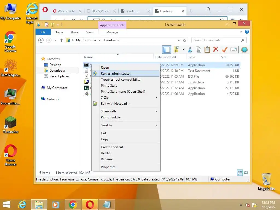Click the orange checkmark Properties icon
Image resolution: width=280 pixels, height=210 pixels.
coord(224,49)
